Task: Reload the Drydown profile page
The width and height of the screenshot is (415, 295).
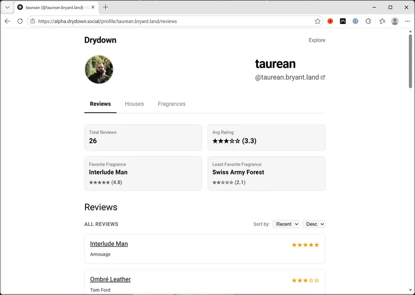Action: click(20, 21)
